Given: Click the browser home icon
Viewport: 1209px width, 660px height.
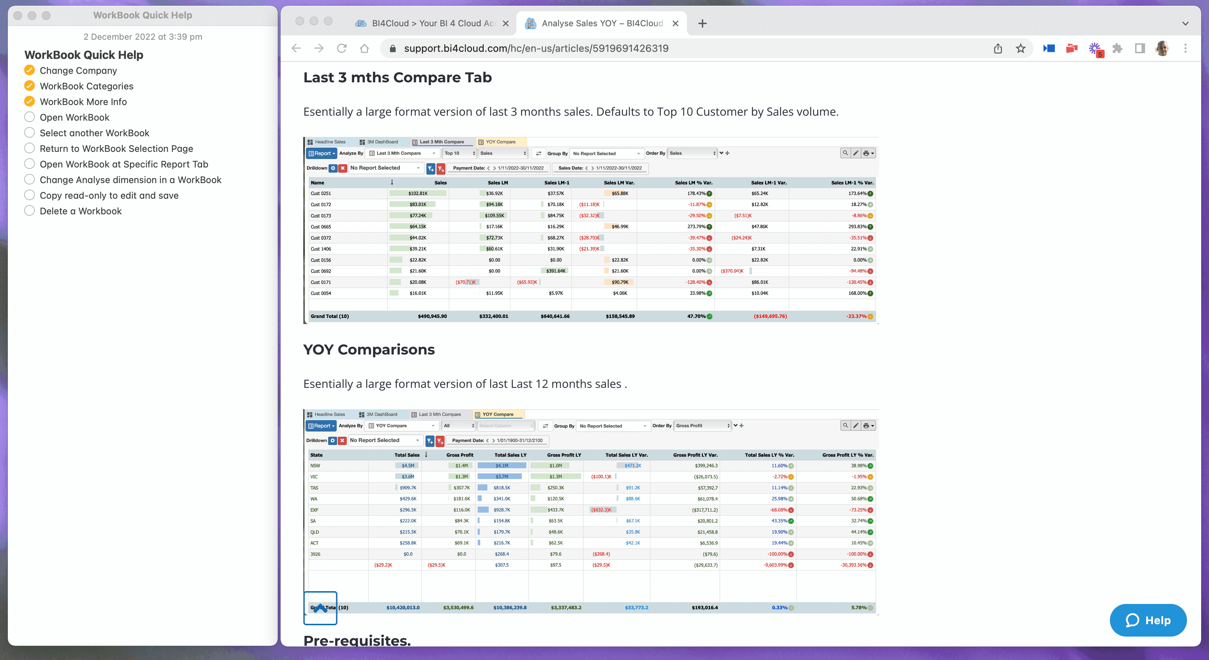Looking at the screenshot, I should (x=364, y=48).
